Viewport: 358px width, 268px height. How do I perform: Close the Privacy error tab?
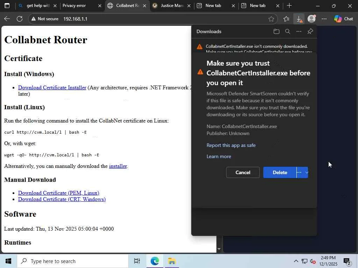point(100,6)
